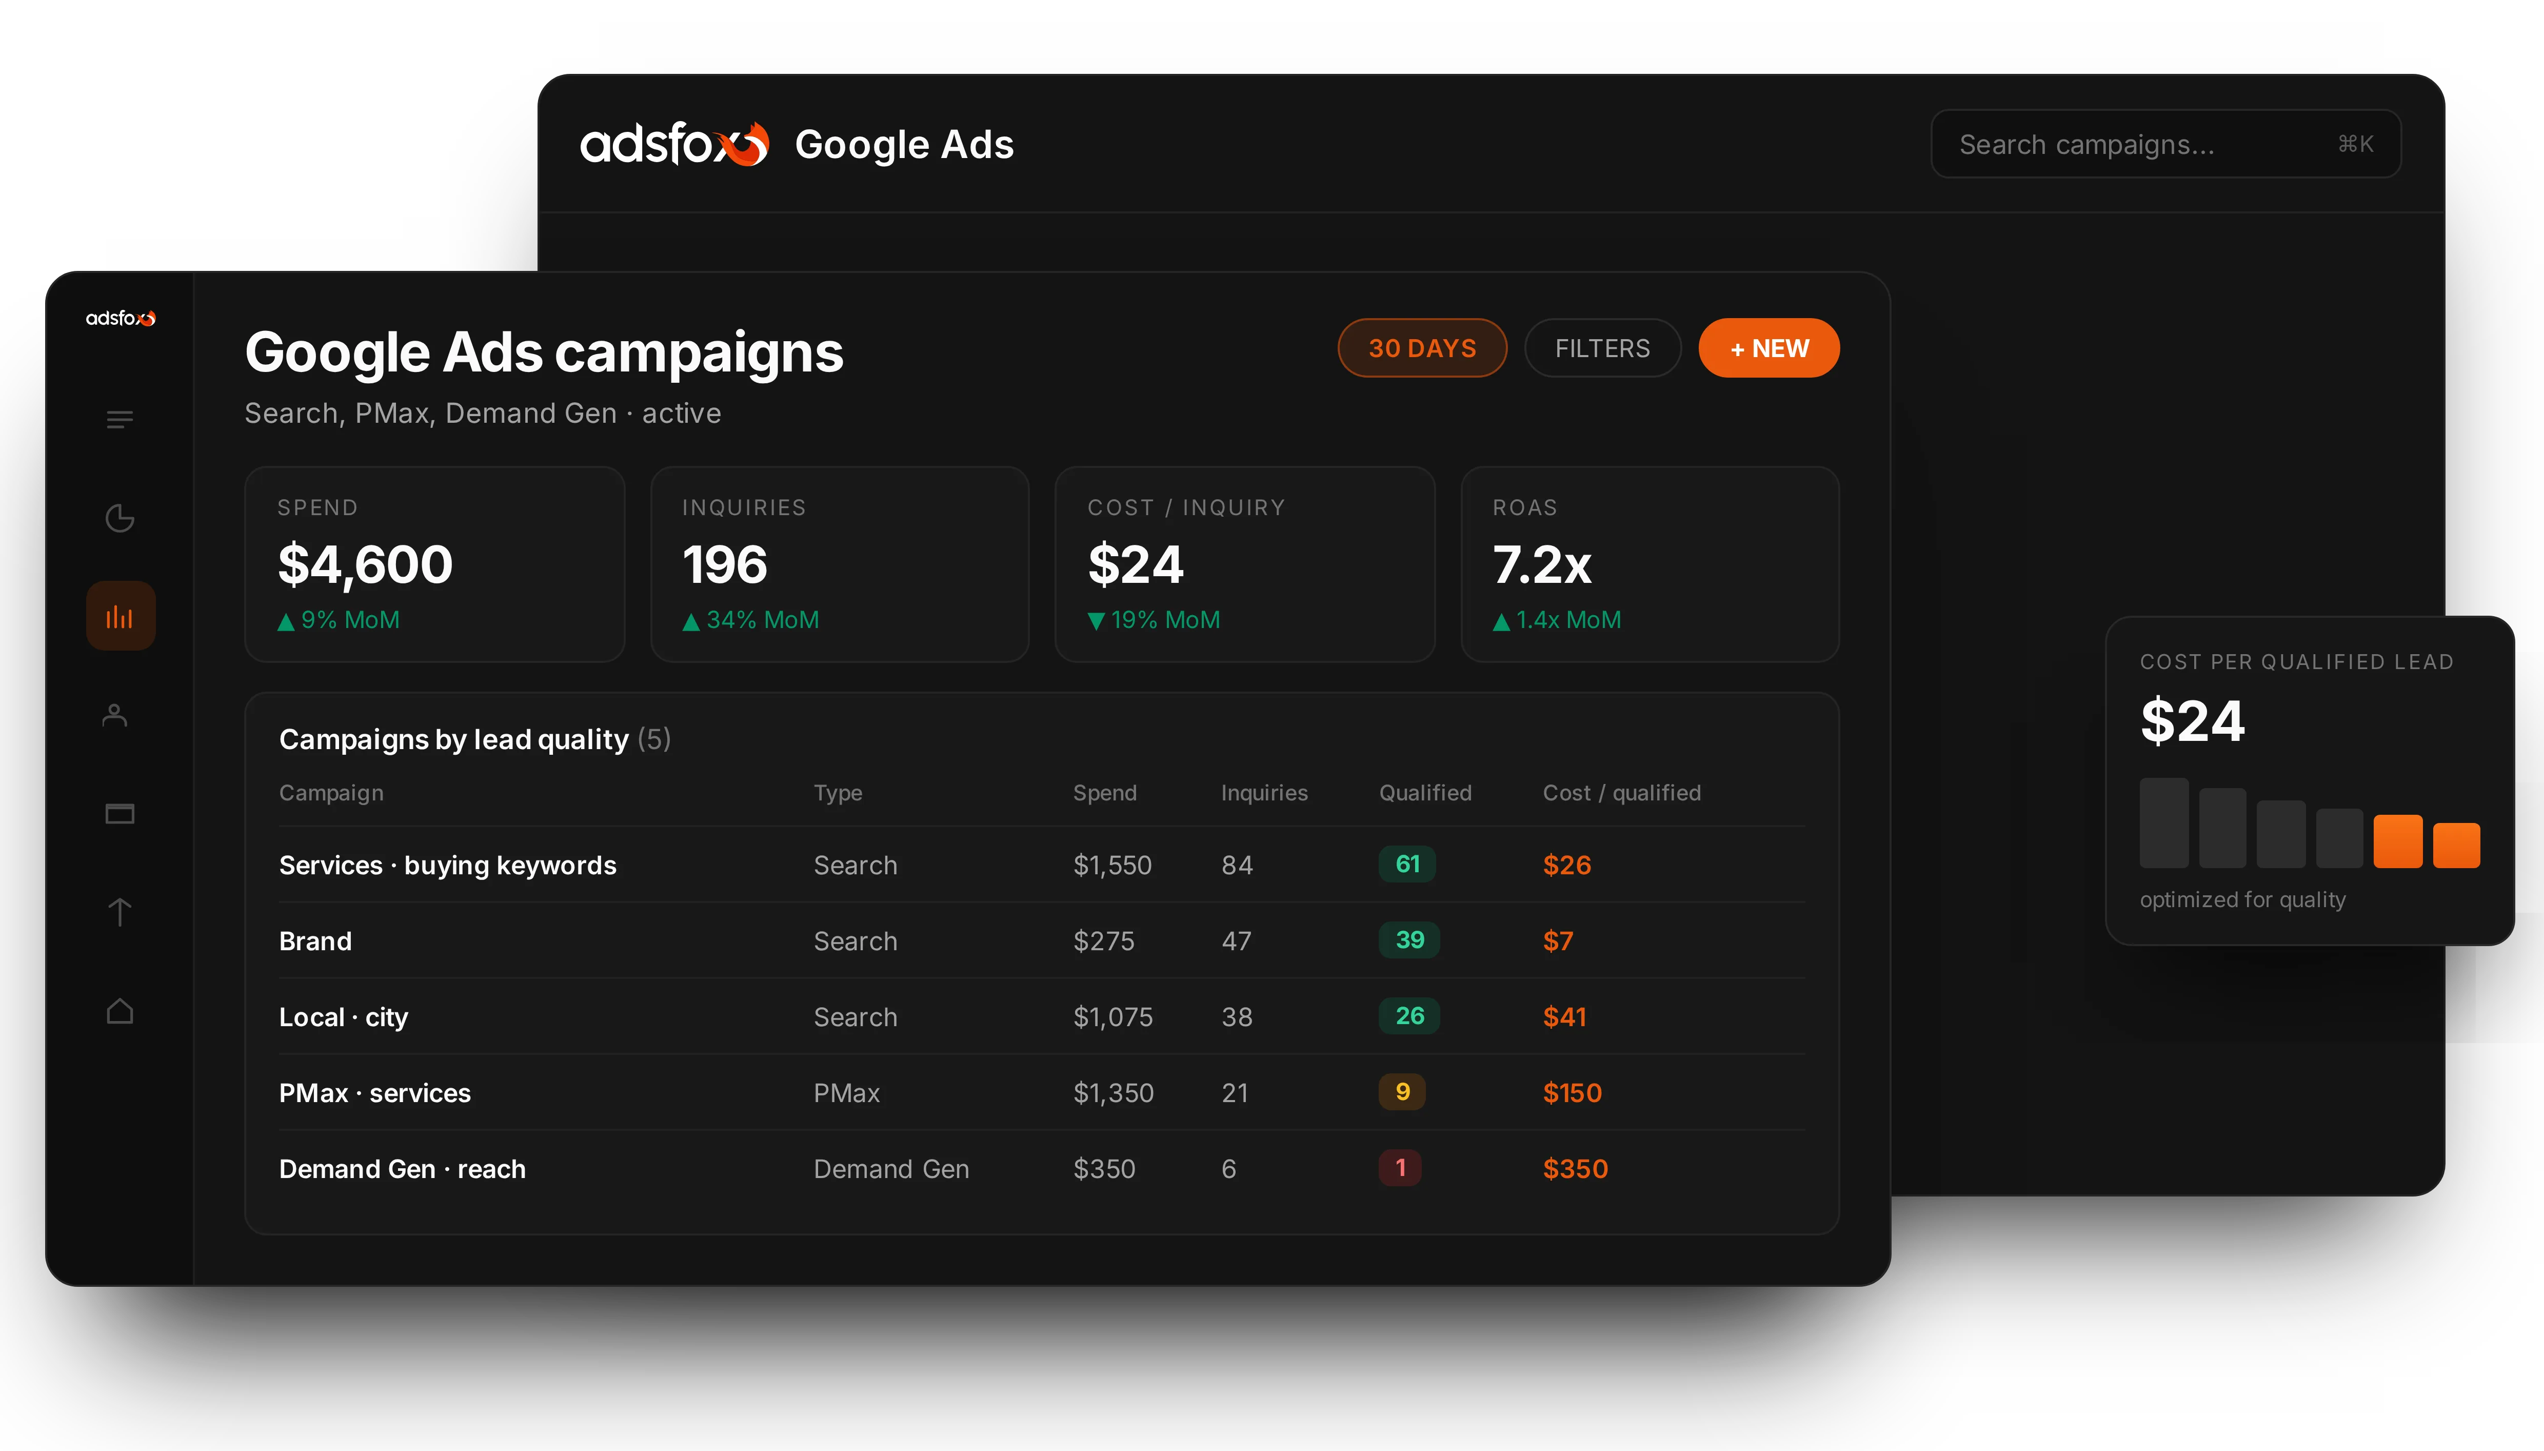2544x1451 pixels.
Task: Click the upward arrow sidebar icon
Action: pos(120,912)
